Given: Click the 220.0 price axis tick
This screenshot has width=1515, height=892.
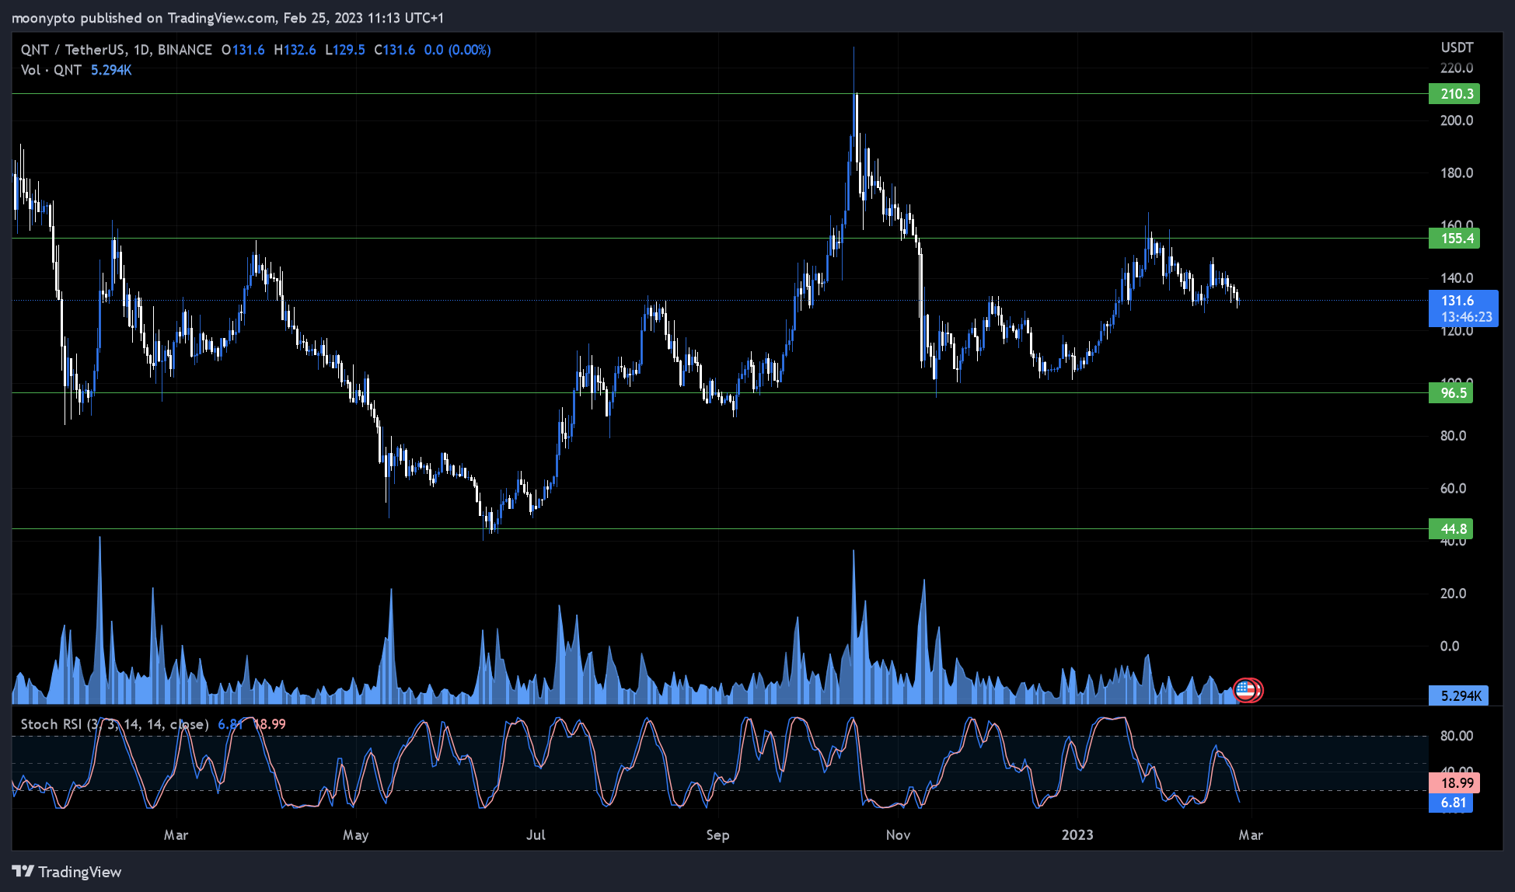Looking at the screenshot, I should point(1457,68).
